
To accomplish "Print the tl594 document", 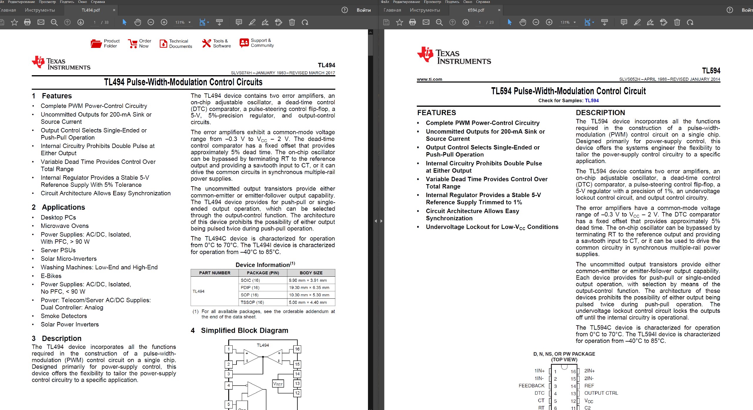I will [413, 22].
